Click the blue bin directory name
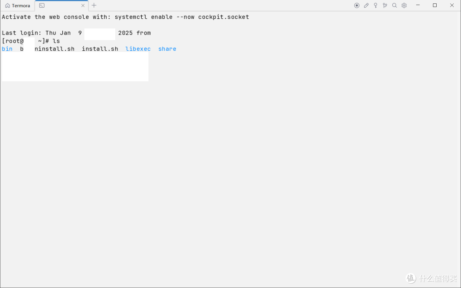 [x=7, y=49]
